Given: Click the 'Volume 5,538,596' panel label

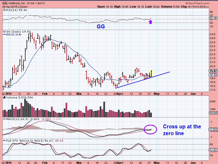Looking at the screenshot, I should (x=20, y=97).
